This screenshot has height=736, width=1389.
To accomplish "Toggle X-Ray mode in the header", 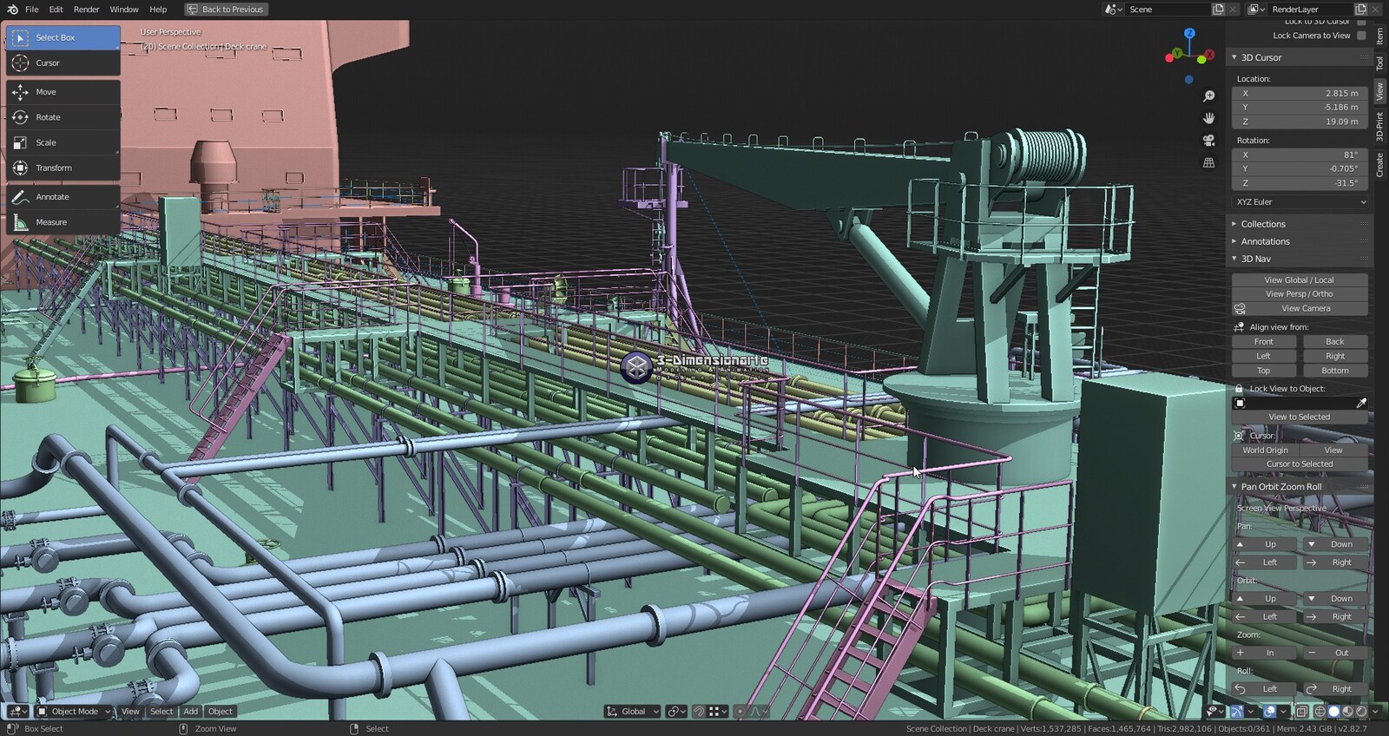I will coord(1302,711).
